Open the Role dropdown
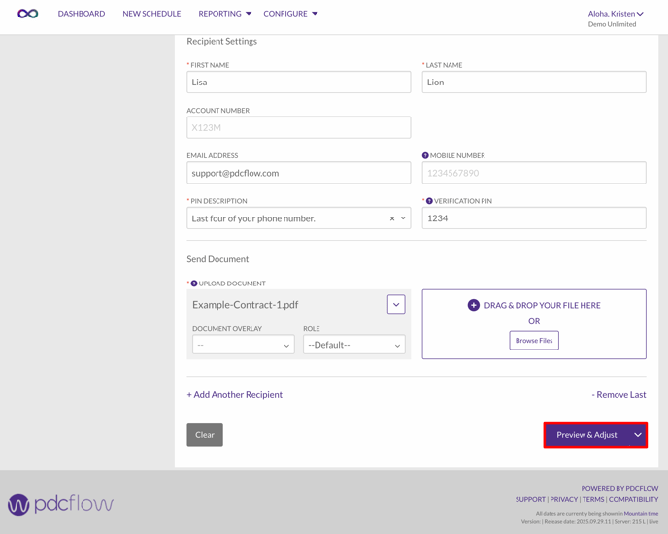Screen dimensions: 668x534 (353, 345)
